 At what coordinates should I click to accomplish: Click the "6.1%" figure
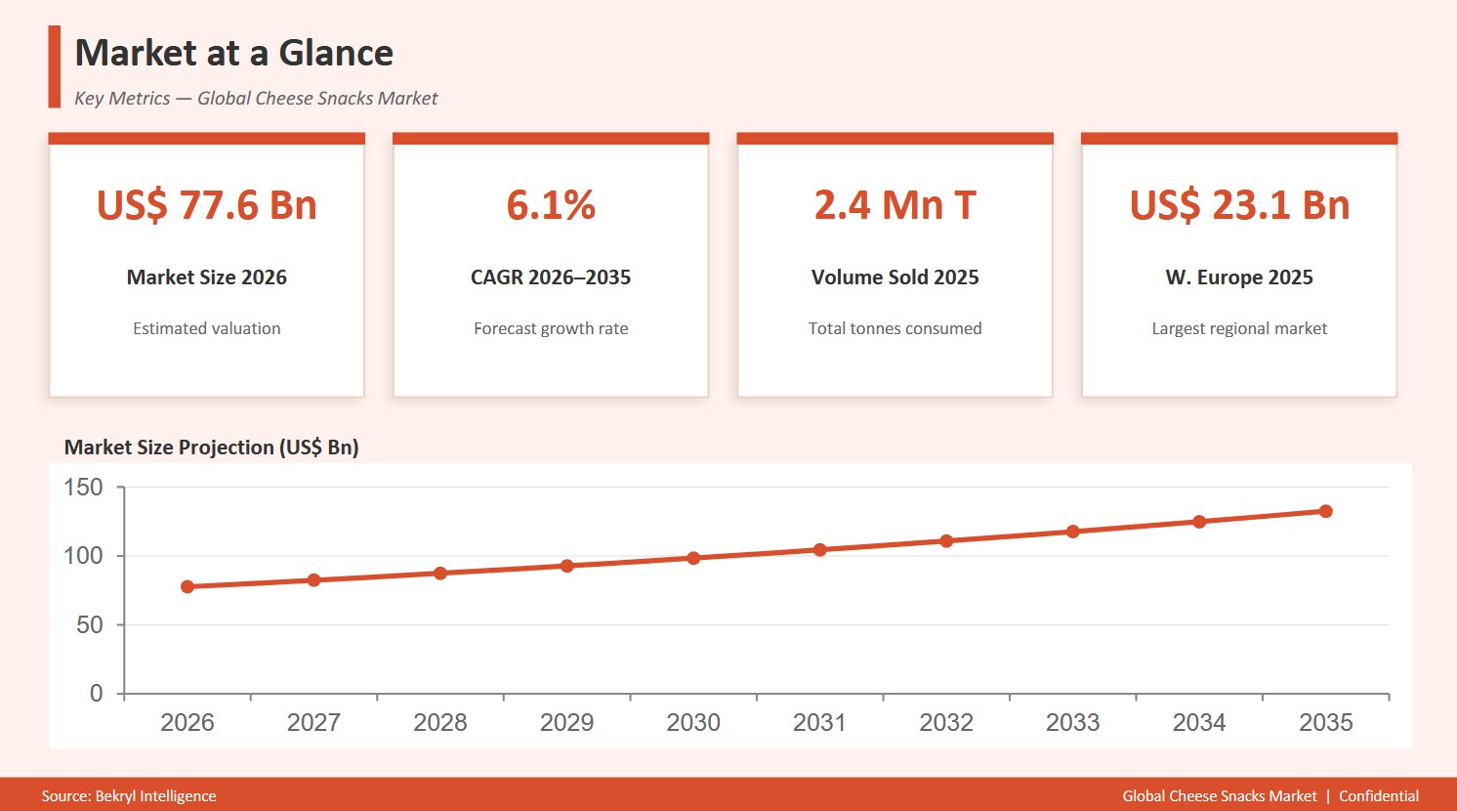pyautogui.click(x=551, y=205)
